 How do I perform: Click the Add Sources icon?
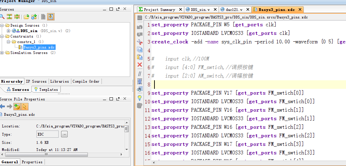(34, 16)
